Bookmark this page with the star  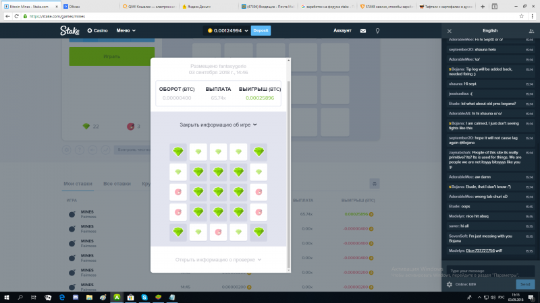coord(521,16)
